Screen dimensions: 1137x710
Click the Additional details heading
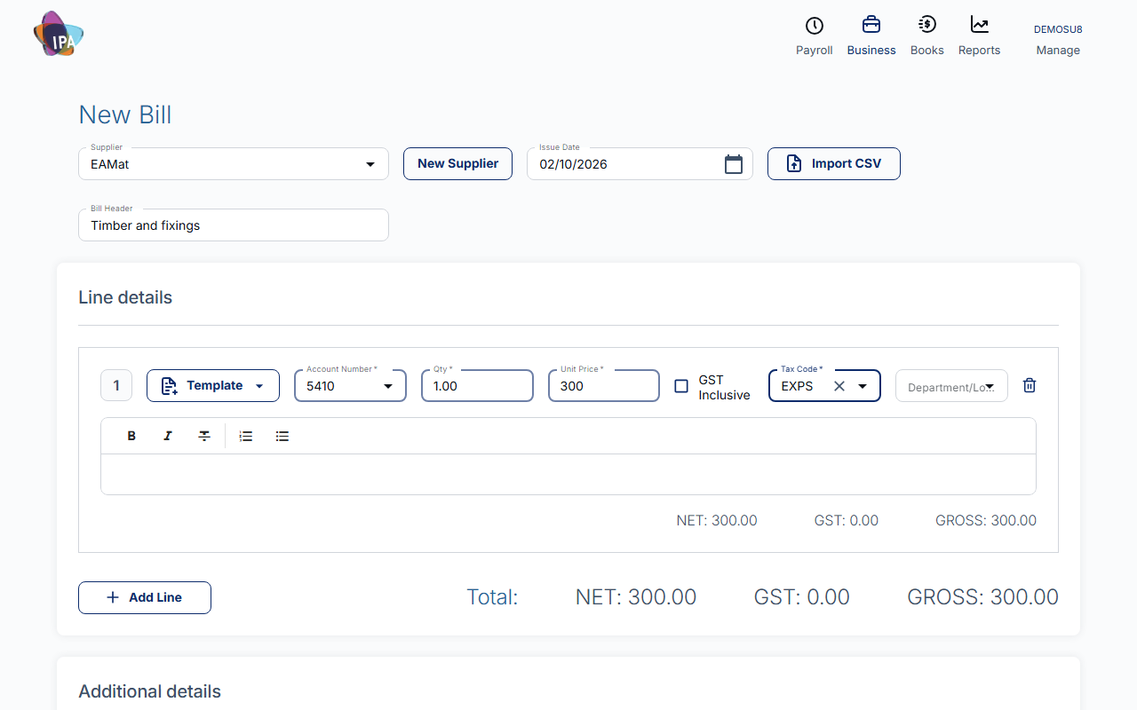coord(149,691)
